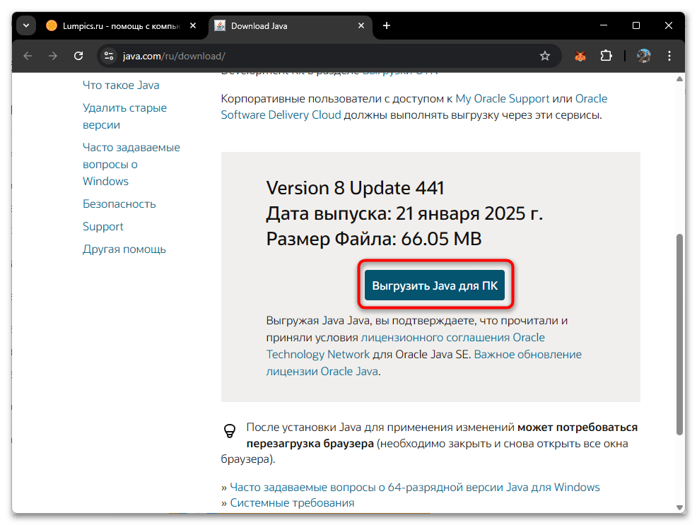697x525 pixels.
Task: Click the vertical scrollbar thumb
Action: (x=679, y=334)
